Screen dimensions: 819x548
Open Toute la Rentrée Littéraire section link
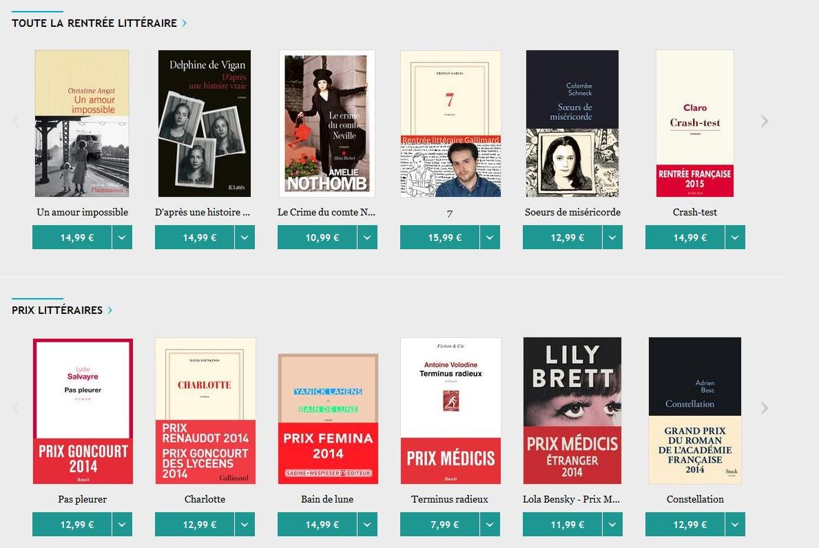pyautogui.click(x=94, y=23)
